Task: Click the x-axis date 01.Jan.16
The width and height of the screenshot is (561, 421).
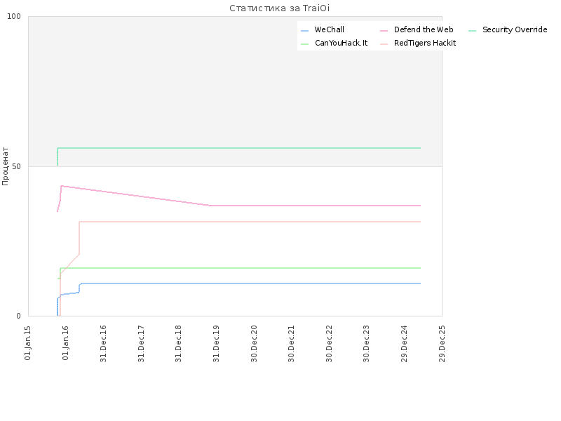Action: [x=65, y=343]
